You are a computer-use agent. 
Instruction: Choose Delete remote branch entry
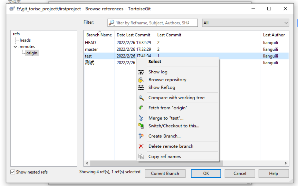click(x=171, y=146)
